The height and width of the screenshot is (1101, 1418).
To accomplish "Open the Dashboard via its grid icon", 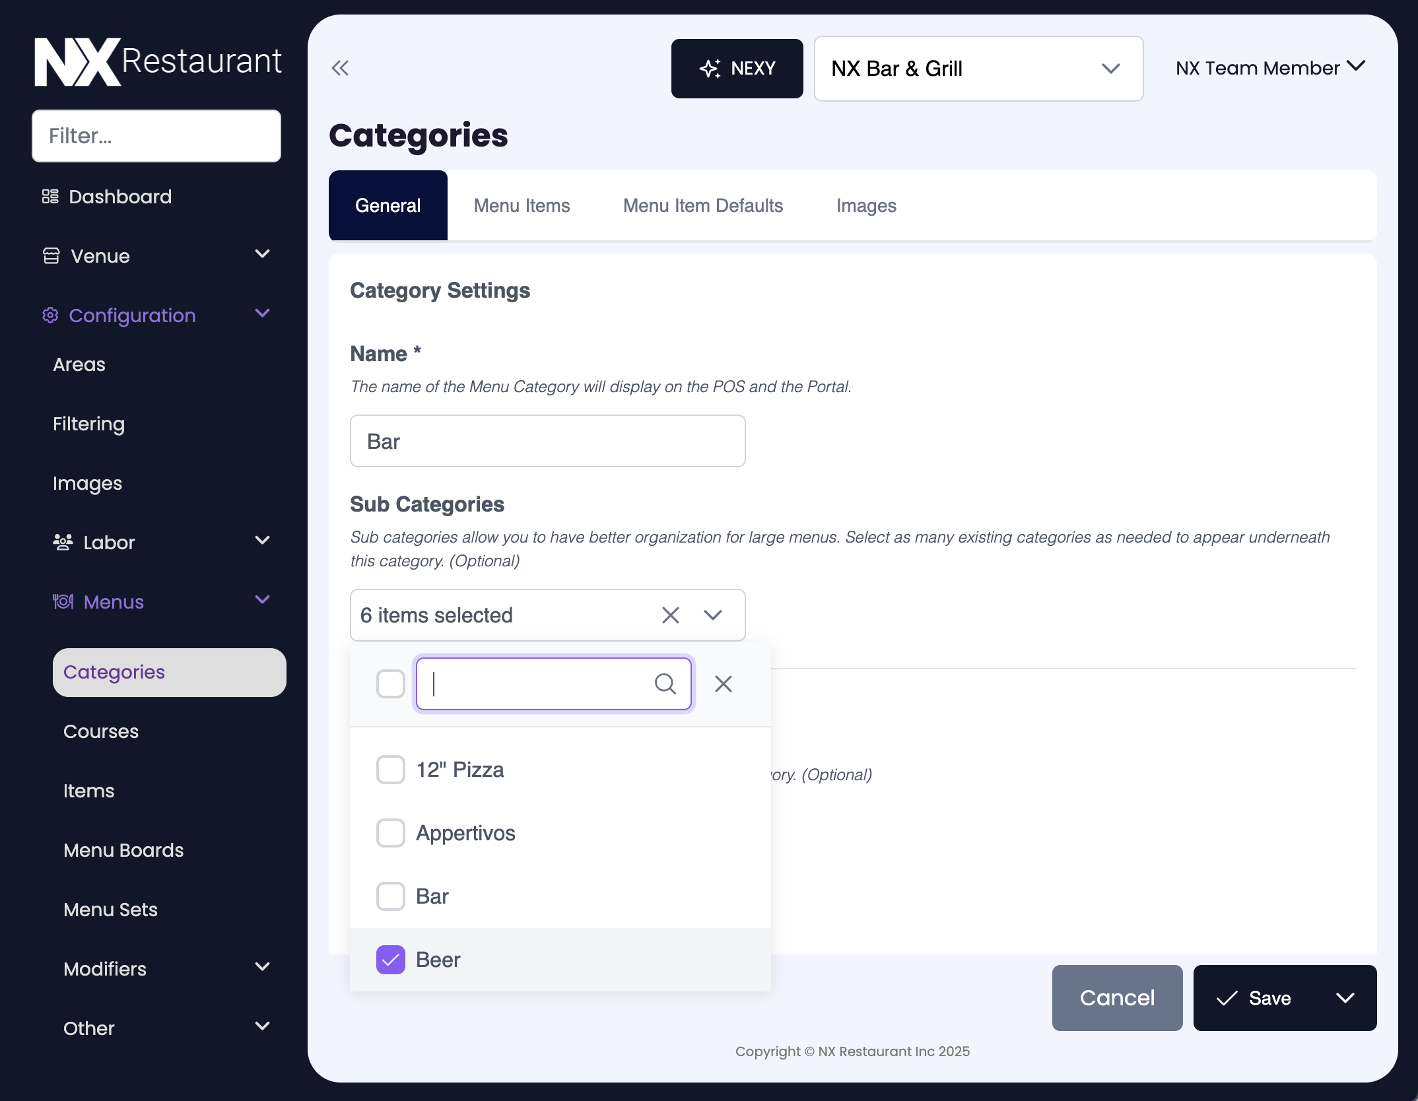I will click(x=50, y=196).
